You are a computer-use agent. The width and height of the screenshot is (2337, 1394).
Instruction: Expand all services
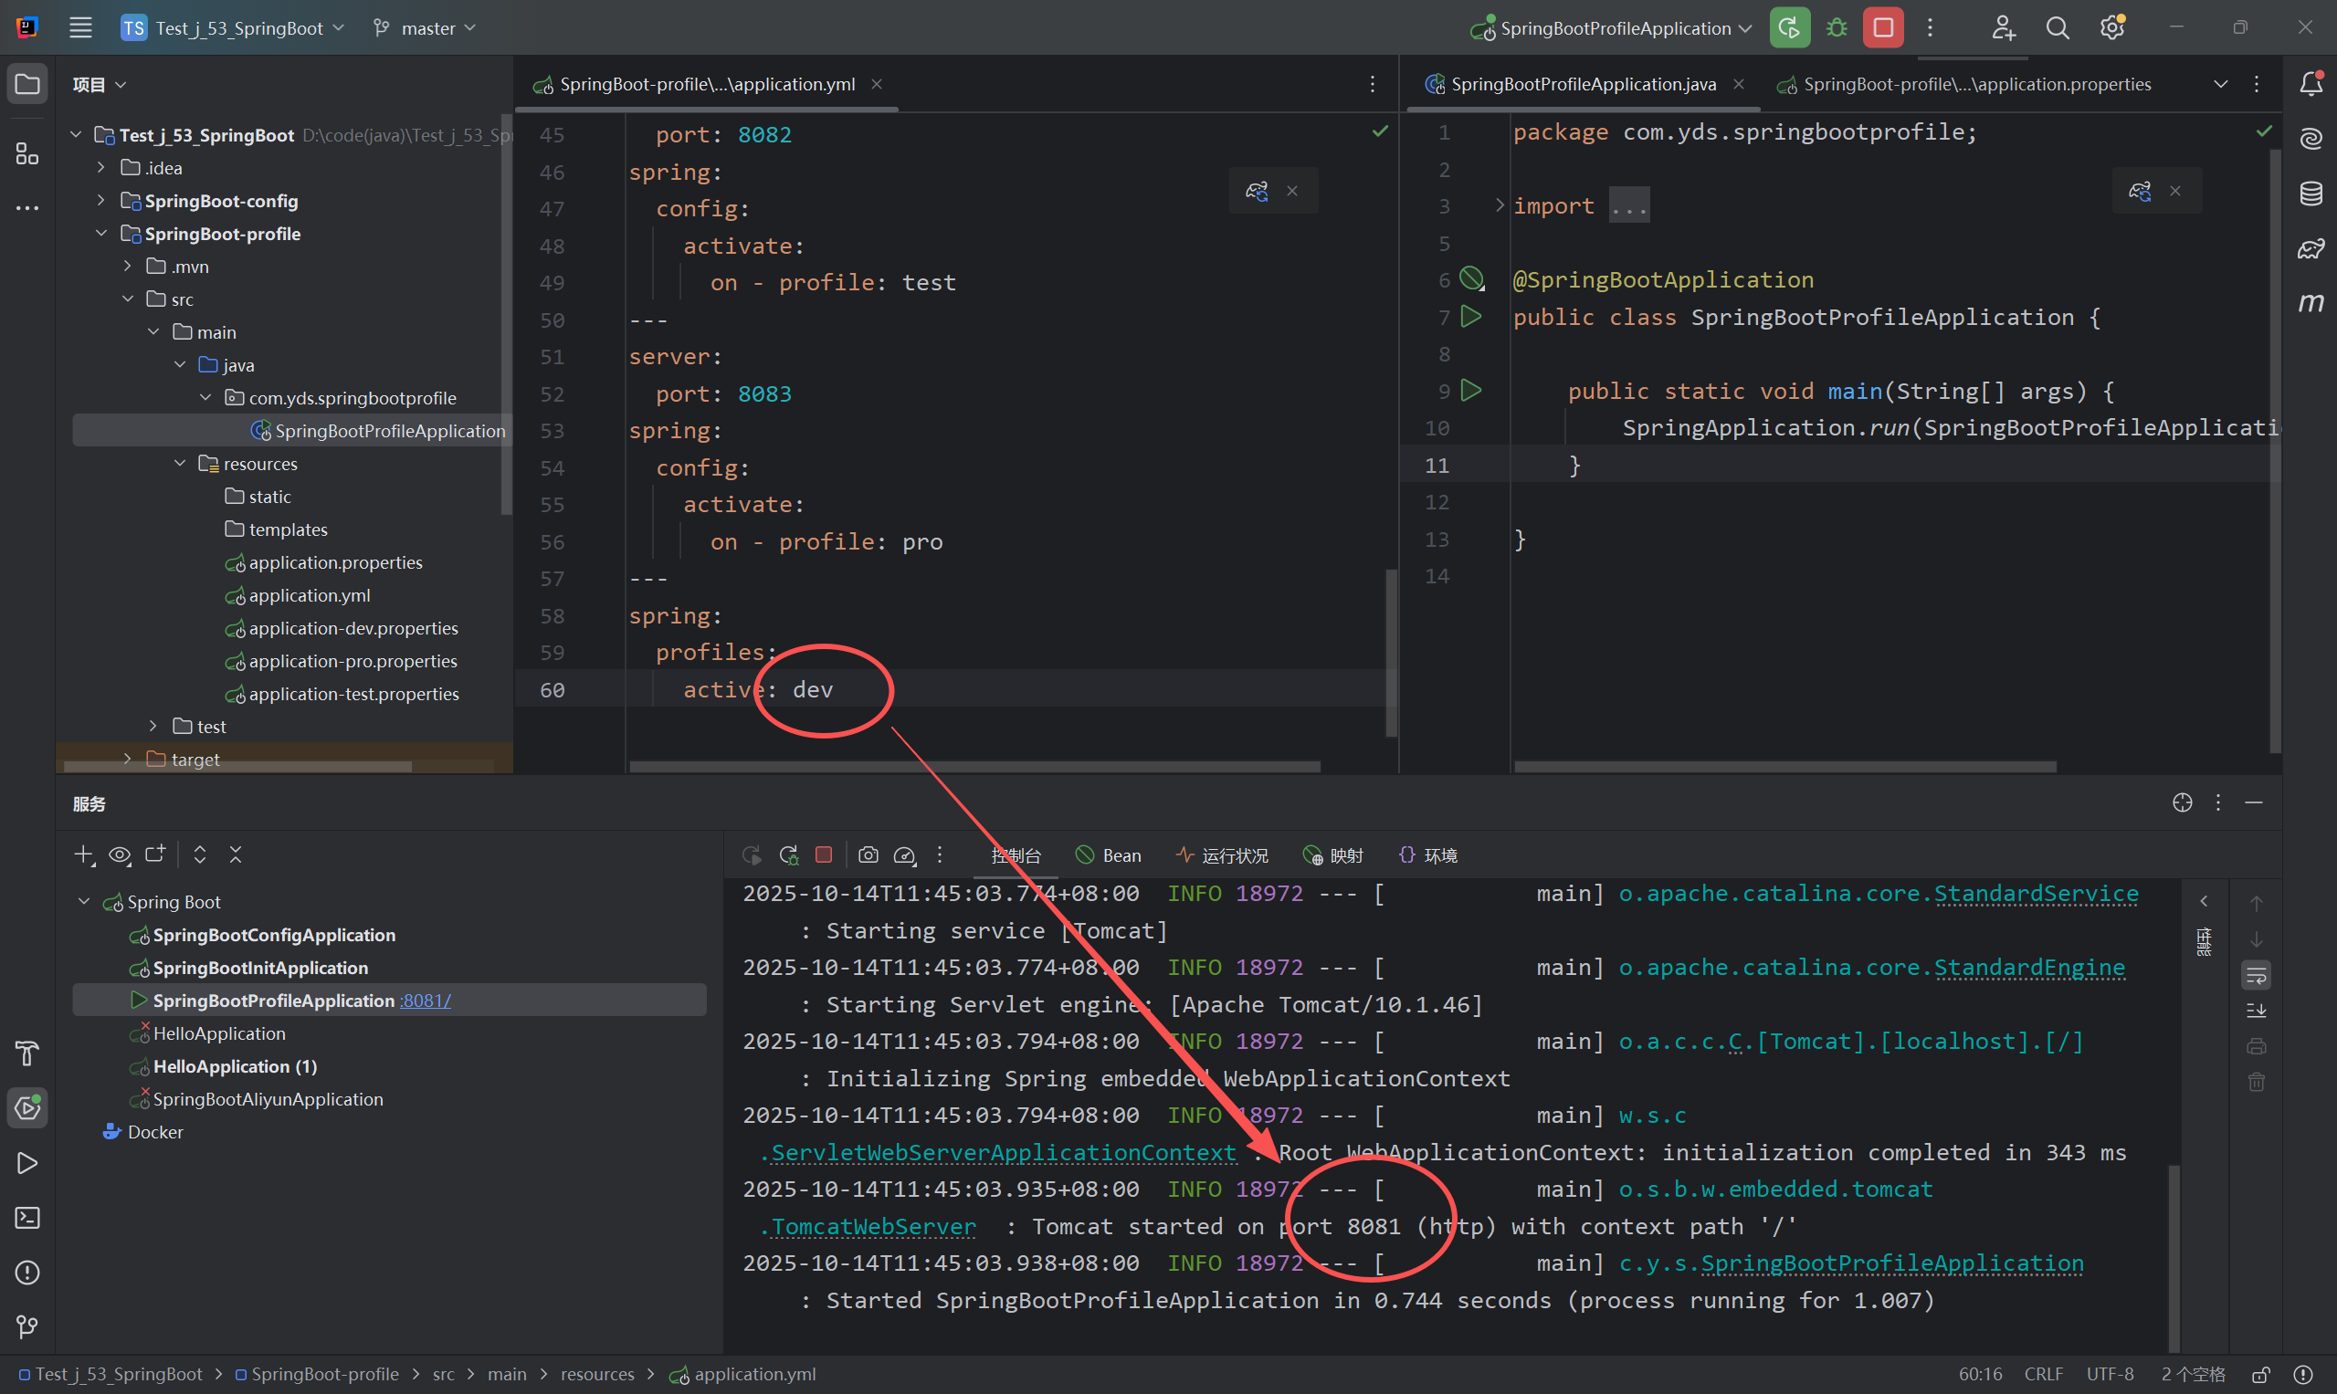pyautogui.click(x=200, y=854)
